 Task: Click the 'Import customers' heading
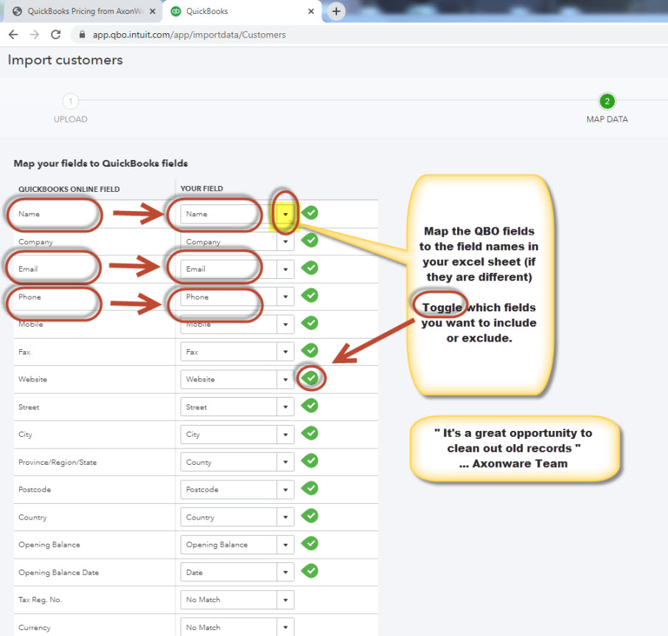65,60
